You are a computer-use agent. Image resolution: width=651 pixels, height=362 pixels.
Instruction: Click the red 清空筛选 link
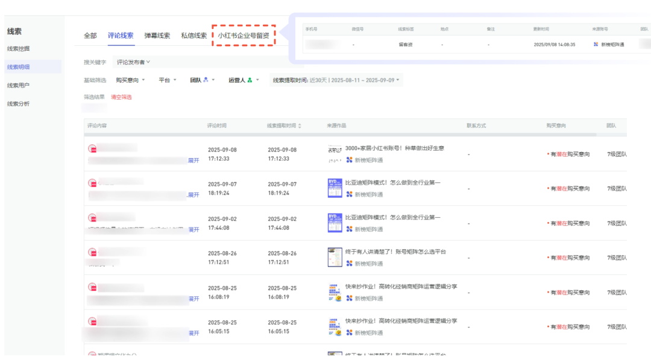[121, 97]
